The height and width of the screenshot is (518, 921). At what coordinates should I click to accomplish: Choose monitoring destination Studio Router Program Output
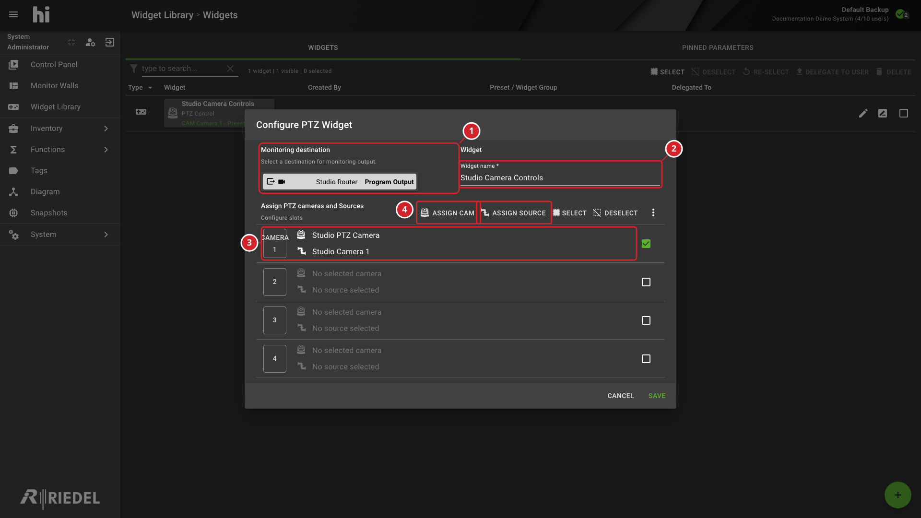point(340,182)
